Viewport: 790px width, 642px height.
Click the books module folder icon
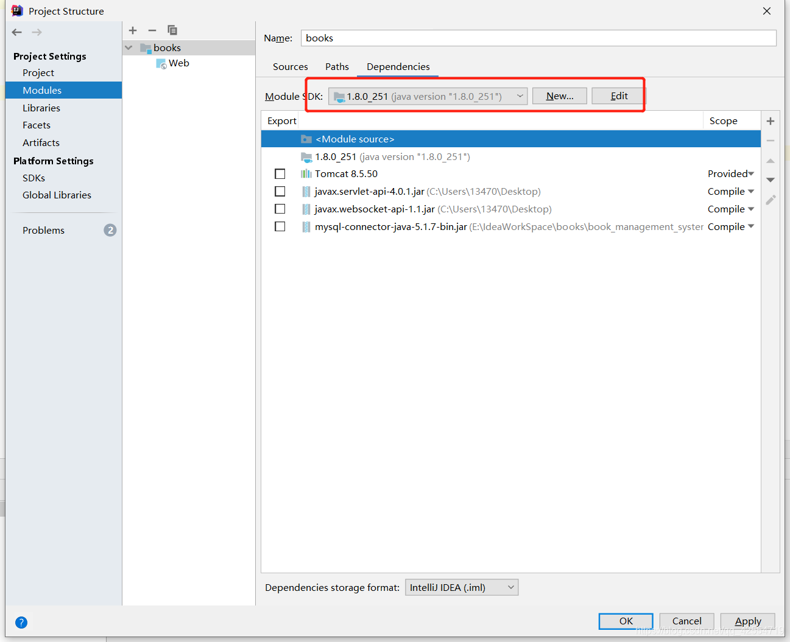146,48
